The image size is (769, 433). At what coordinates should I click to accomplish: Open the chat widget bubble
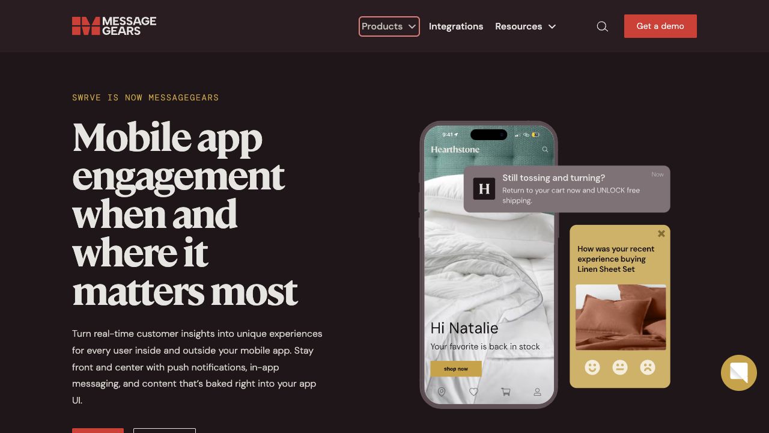pos(739,373)
